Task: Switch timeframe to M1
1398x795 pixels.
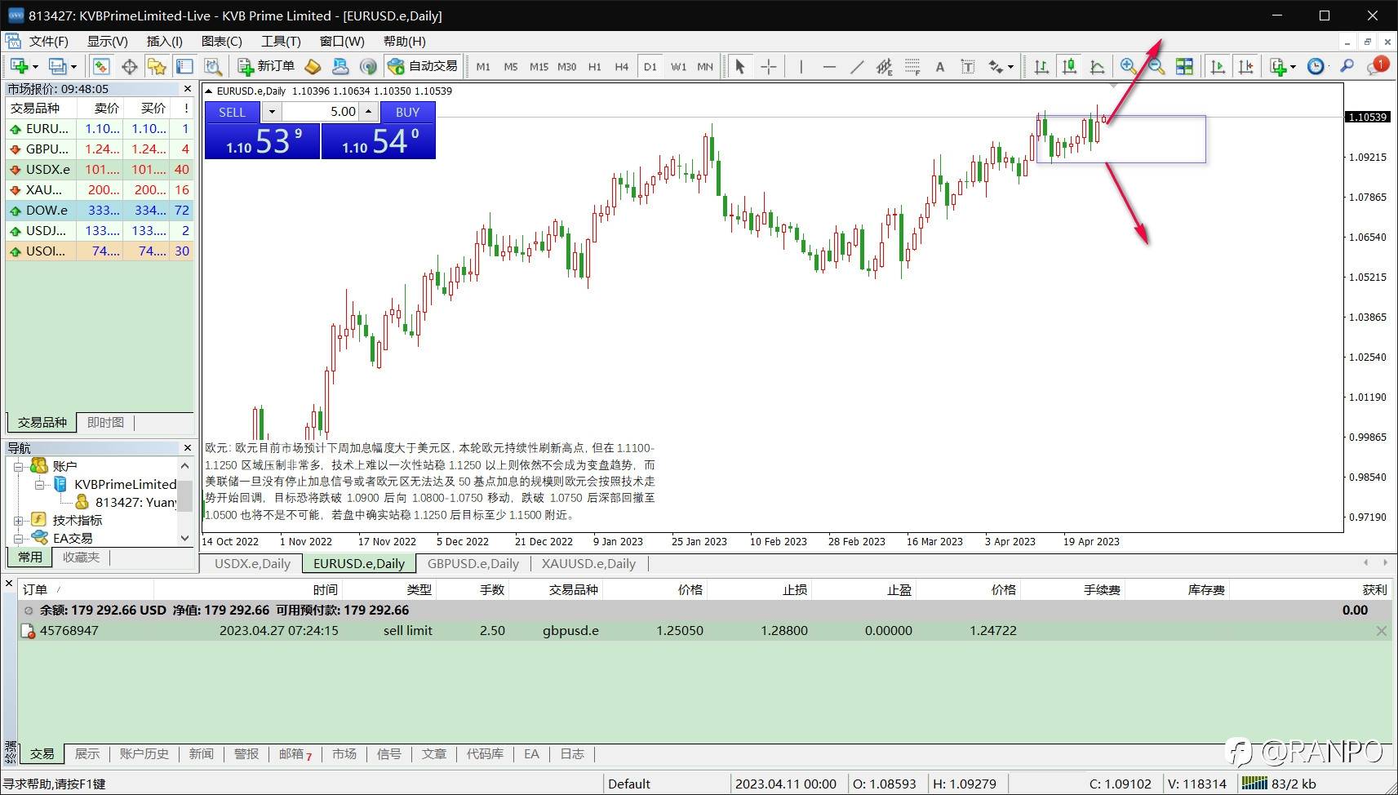Action: tap(483, 67)
